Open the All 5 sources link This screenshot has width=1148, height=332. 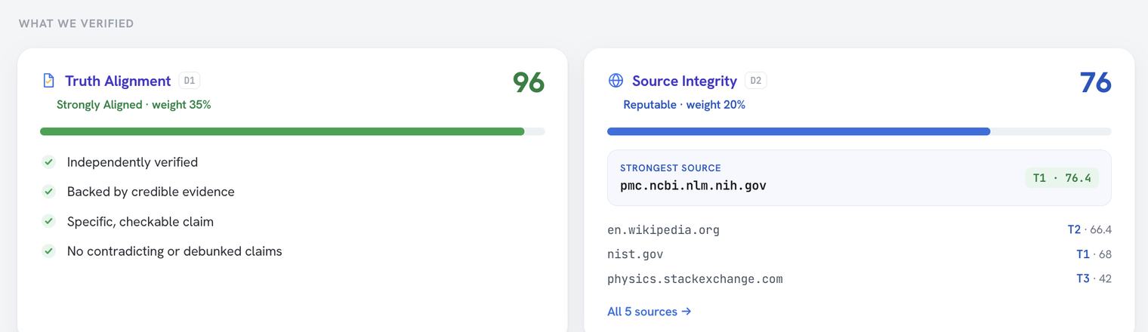pos(650,311)
